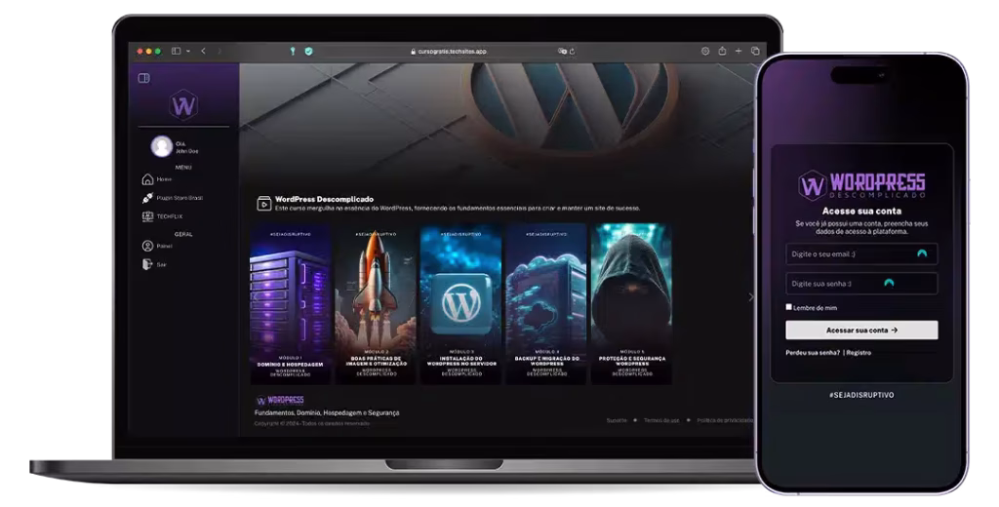The width and height of the screenshot is (999, 507).
Task: Click the Sair logout door icon
Action: point(147,264)
